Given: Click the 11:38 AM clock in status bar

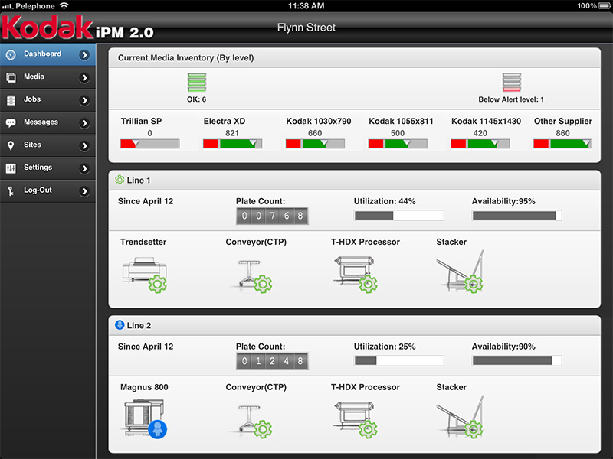Looking at the screenshot, I should point(306,6).
